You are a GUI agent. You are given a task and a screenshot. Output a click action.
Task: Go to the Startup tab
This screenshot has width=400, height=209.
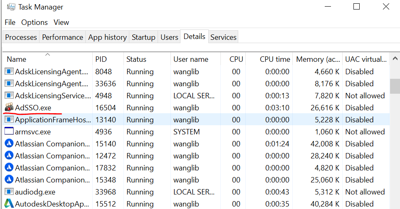click(x=143, y=37)
